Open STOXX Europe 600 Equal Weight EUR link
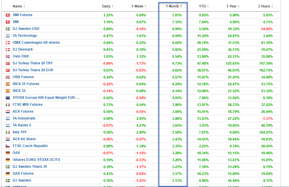This screenshot has width=289, height=187. [x=46, y=98]
